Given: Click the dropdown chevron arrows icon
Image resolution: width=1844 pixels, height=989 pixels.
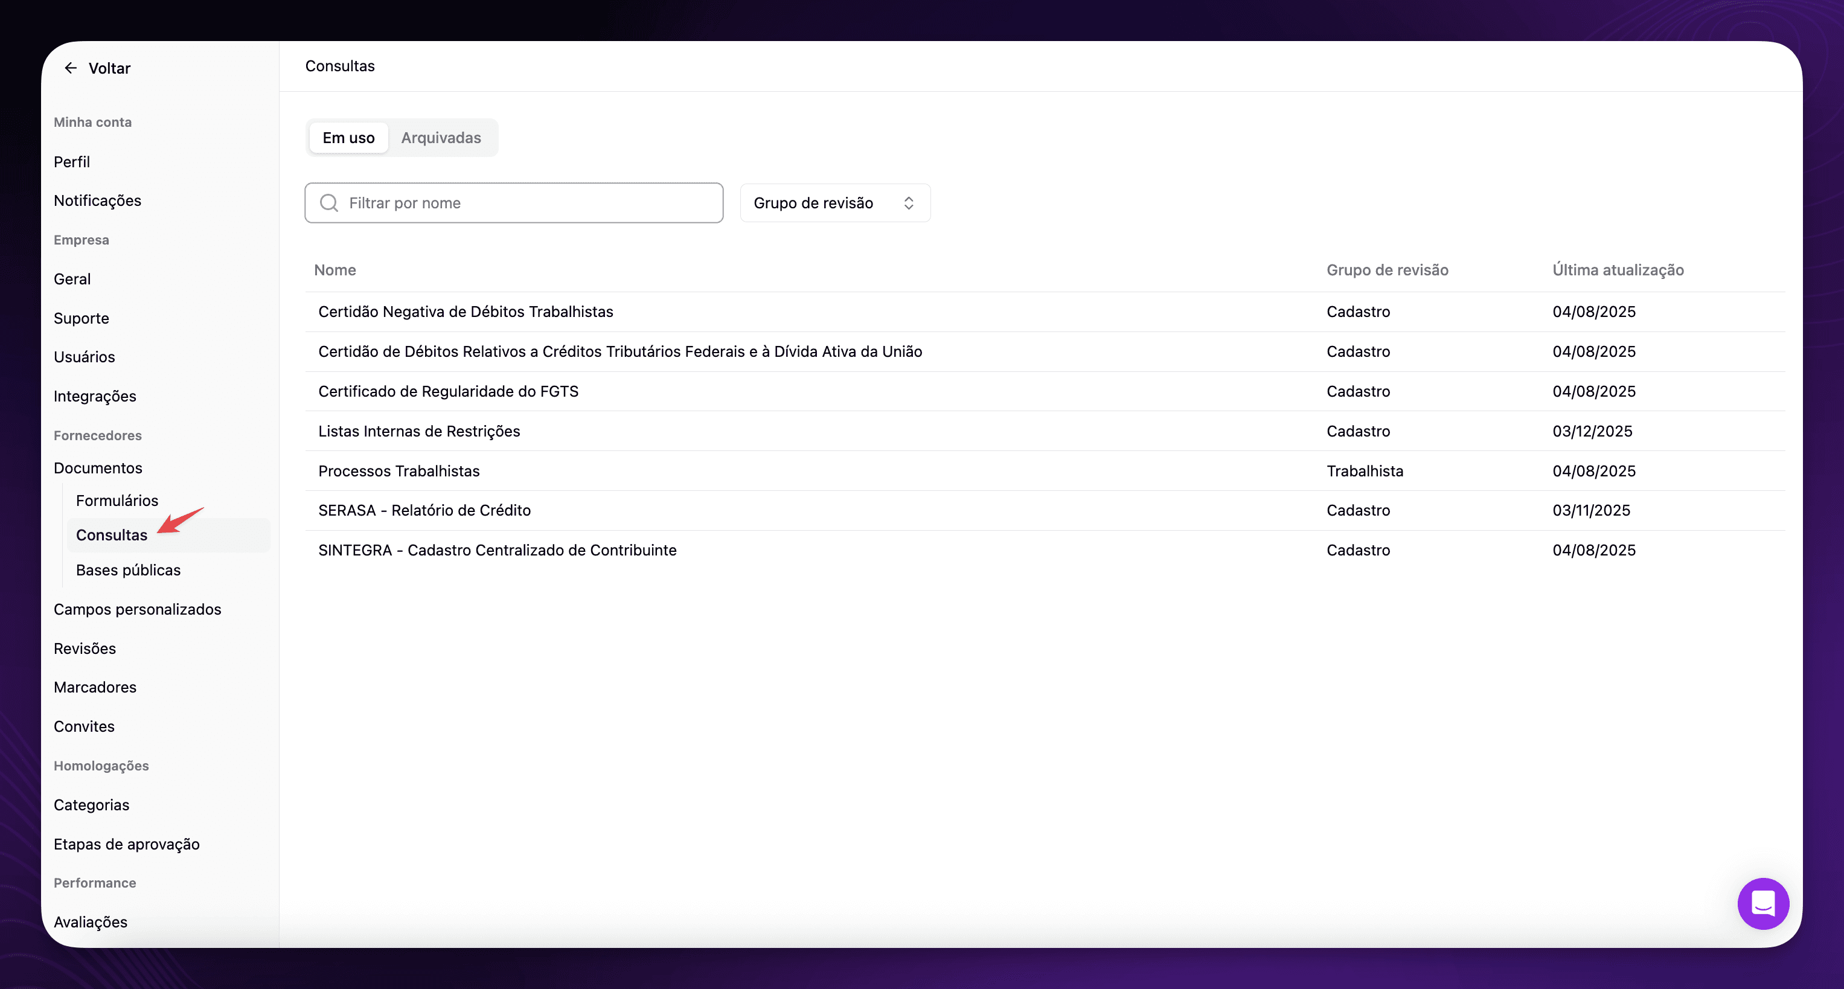Looking at the screenshot, I should click(x=908, y=203).
